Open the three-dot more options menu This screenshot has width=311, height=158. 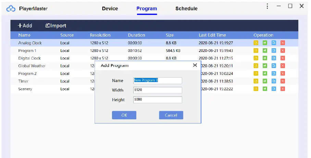point(268,6)
